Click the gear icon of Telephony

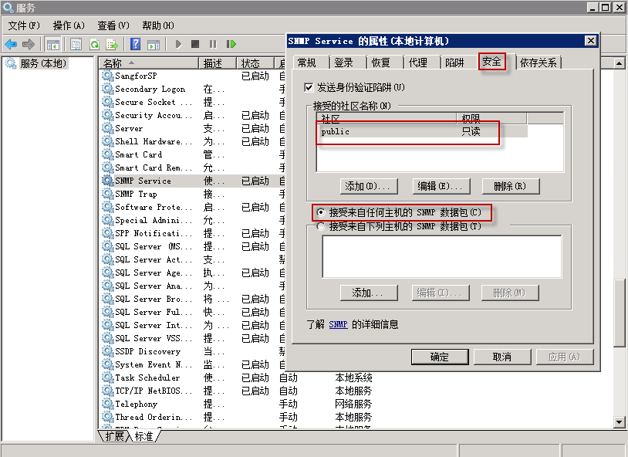(x=107, y=404)
